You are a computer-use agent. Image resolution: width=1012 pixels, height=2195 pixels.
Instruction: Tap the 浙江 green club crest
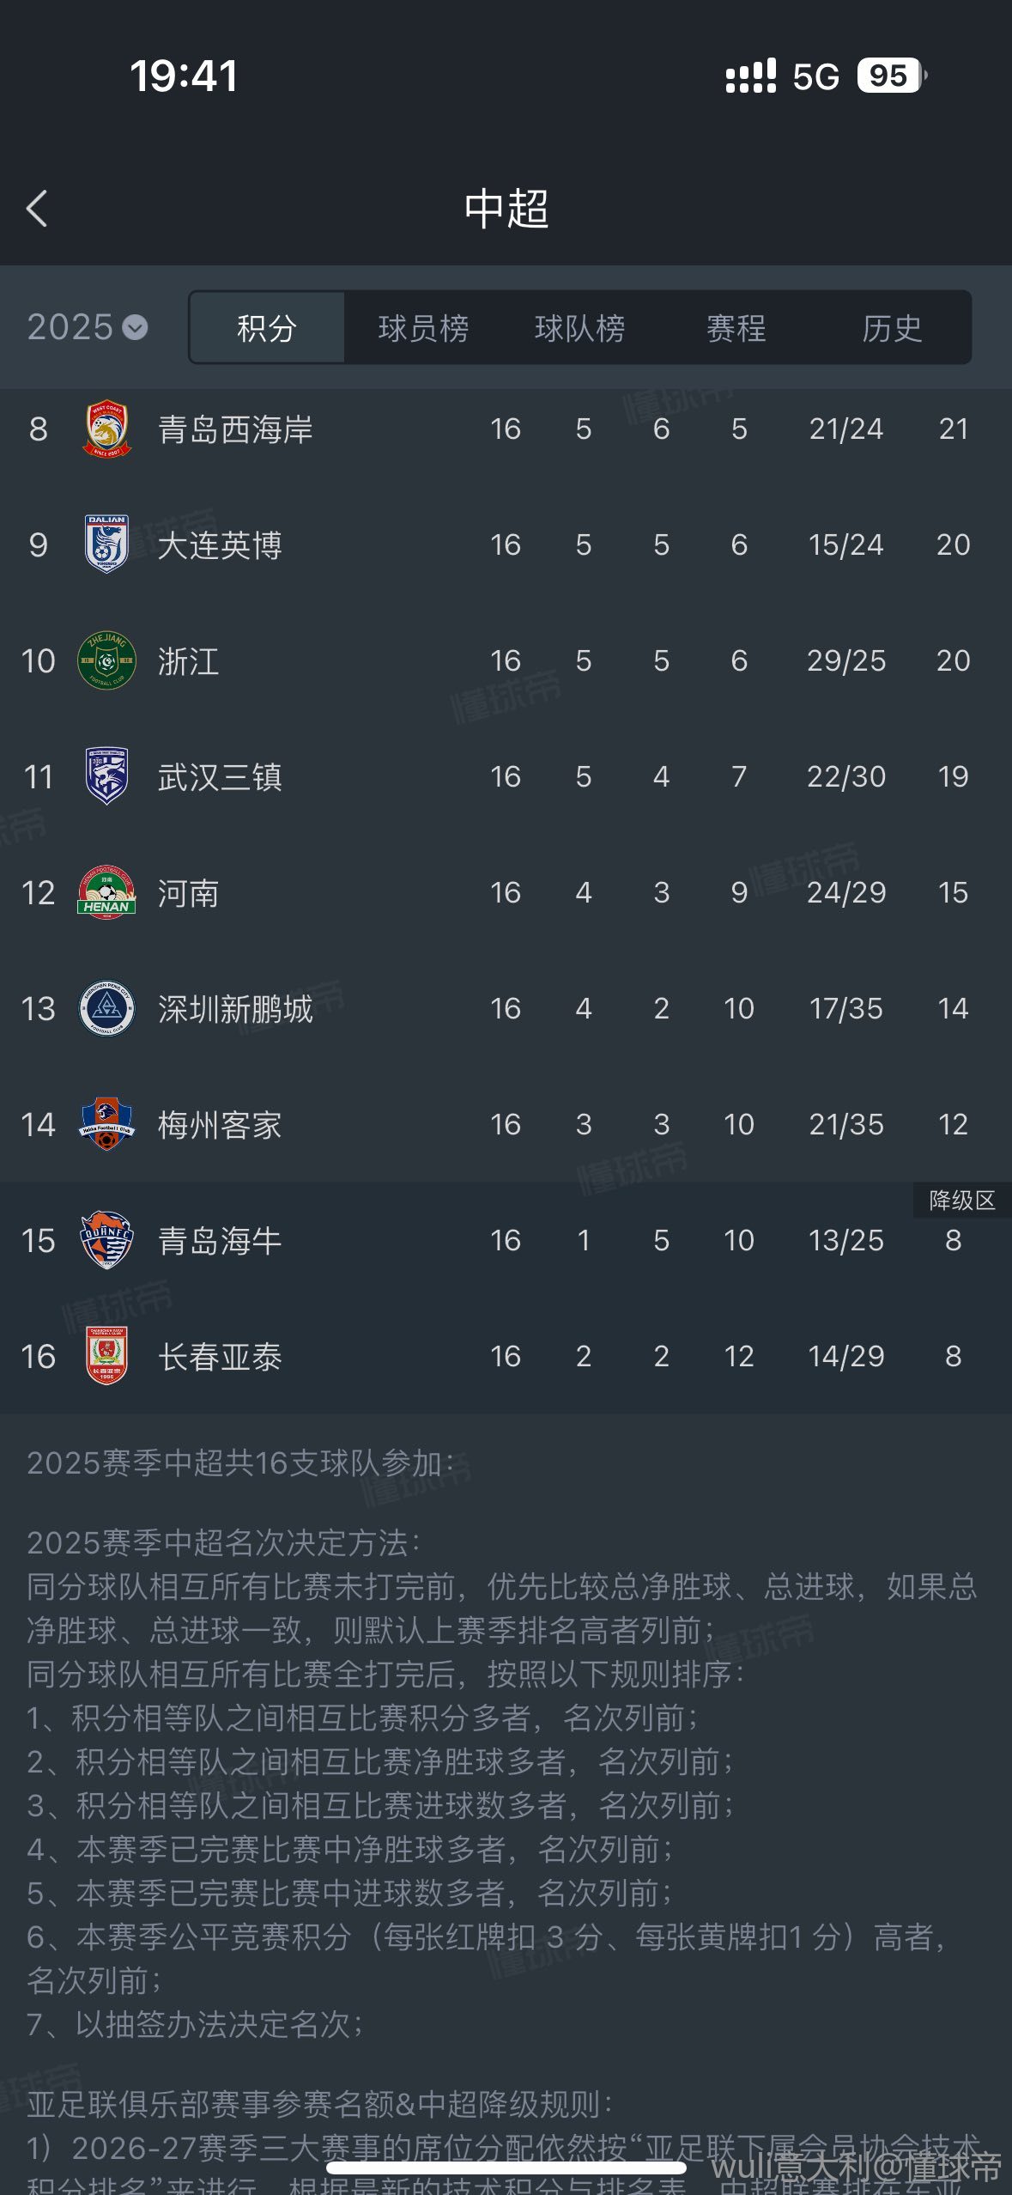pos(106,660)
